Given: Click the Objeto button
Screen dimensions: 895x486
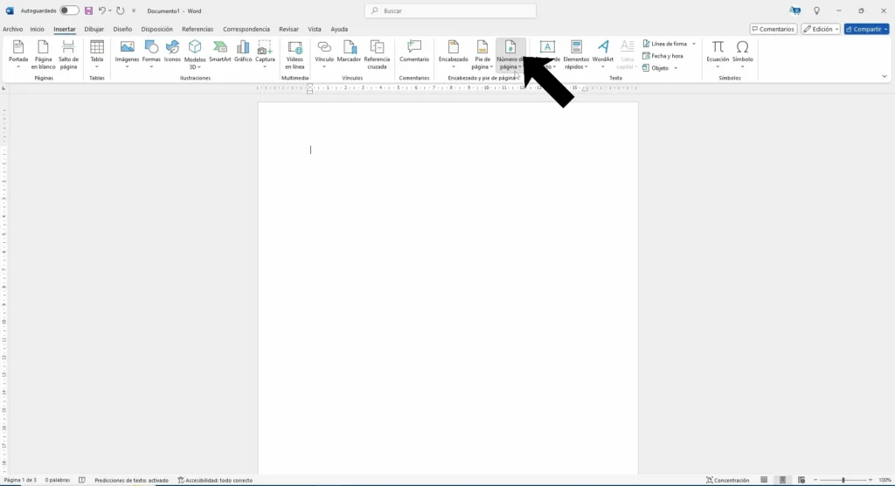Looking at the screenshot, I should click(x=656, y=68).
